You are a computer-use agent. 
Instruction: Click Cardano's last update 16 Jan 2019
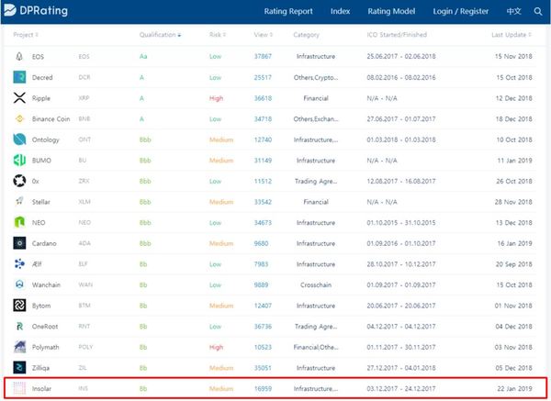click(514, 243)
